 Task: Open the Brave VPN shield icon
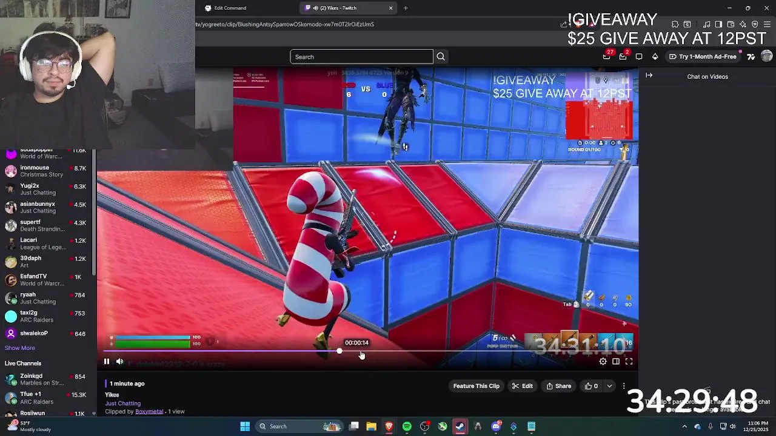coord(755,24)
